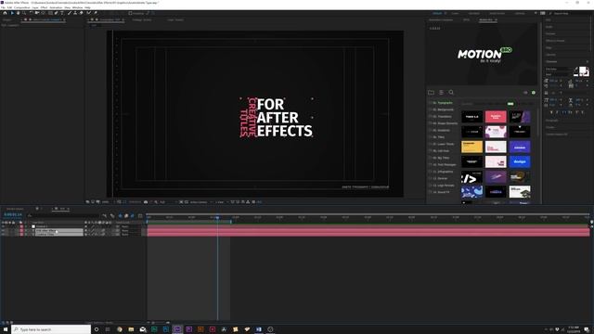Image resolution: width=594 pixels, height=334 pixels.
Task: Select the Rotation tool
Action: click(x=31, y=13)
